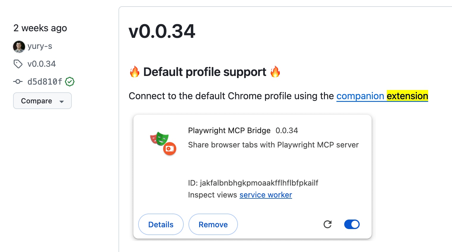Disable the Playwright MCP Bridge toggle
This screenshot has width=452, height=252.
pyautogui.click(x=352, y=224)
